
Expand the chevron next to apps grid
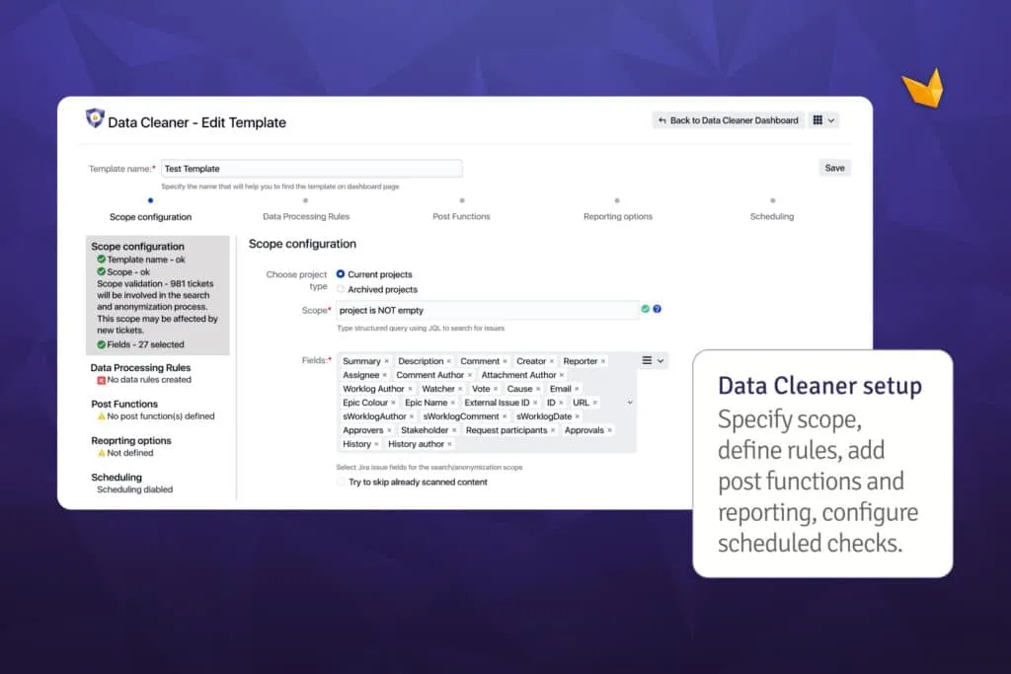[x=831, y=120]
